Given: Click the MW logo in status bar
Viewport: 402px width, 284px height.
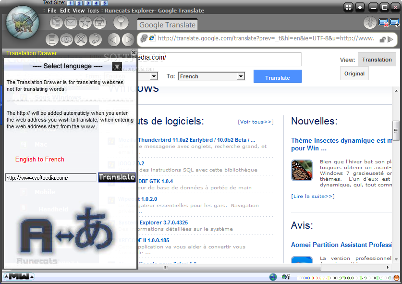Looking at the screenshot, I should (19, 277).
